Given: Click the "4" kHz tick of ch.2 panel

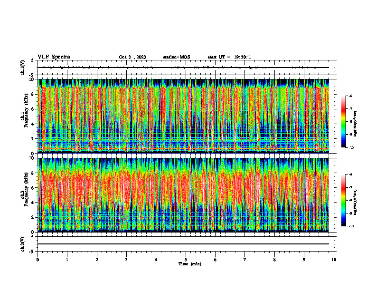Looking at the screenshot, I should 33,203.
